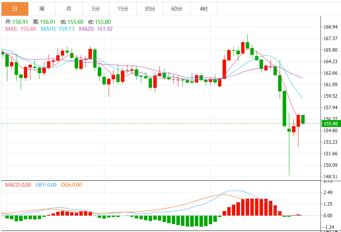
Task: Click the 168.94 price axis label
Action: (x=331, y=27)
